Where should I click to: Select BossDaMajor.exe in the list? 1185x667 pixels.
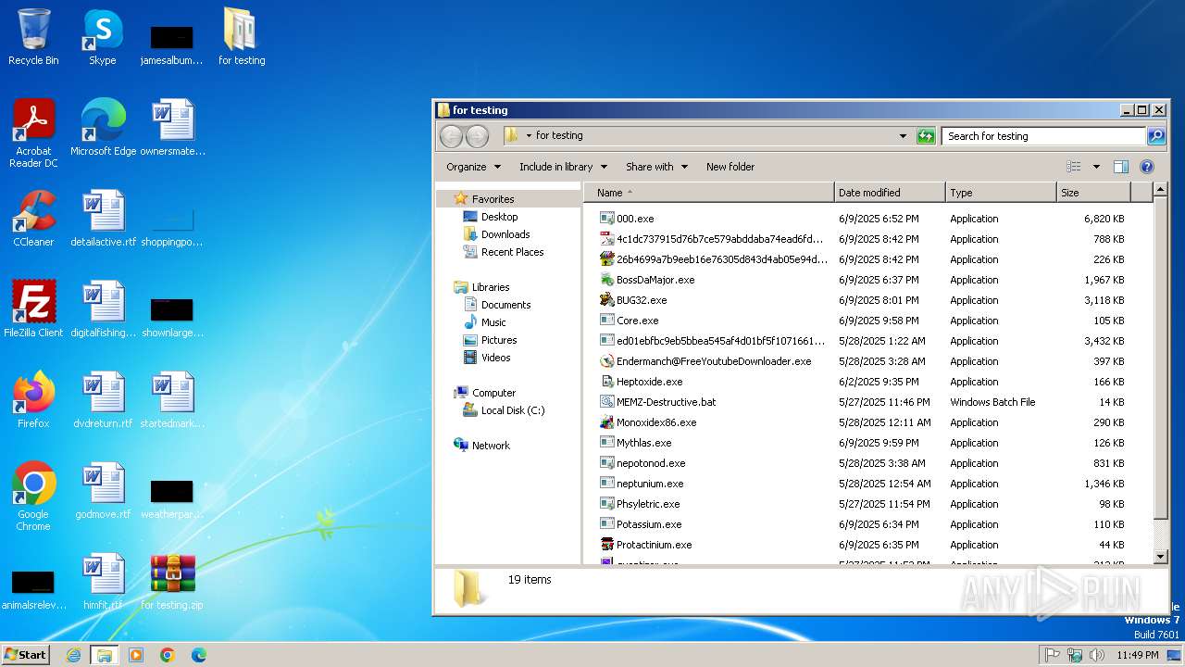(x=655, y=280)
